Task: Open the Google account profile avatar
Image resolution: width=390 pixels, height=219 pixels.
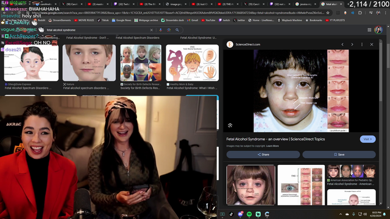Action: point(378,30)
